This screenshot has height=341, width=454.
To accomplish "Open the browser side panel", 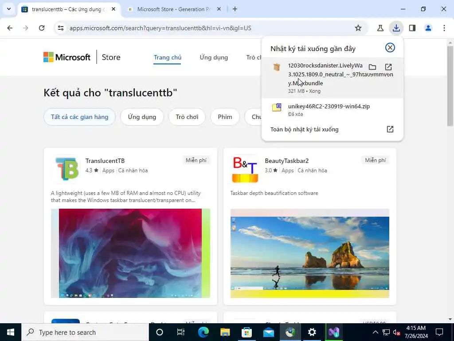I will click(412, 28).
